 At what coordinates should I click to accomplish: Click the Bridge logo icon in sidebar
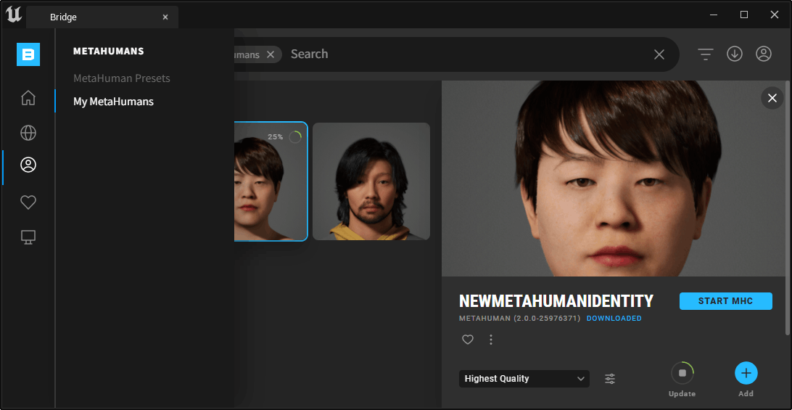point(28,54)
